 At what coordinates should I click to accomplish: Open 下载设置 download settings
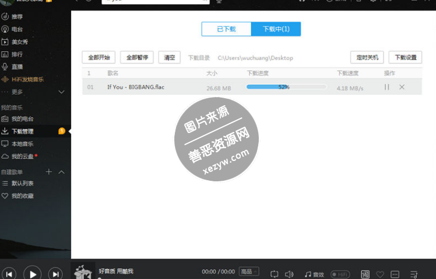(405, 58)
